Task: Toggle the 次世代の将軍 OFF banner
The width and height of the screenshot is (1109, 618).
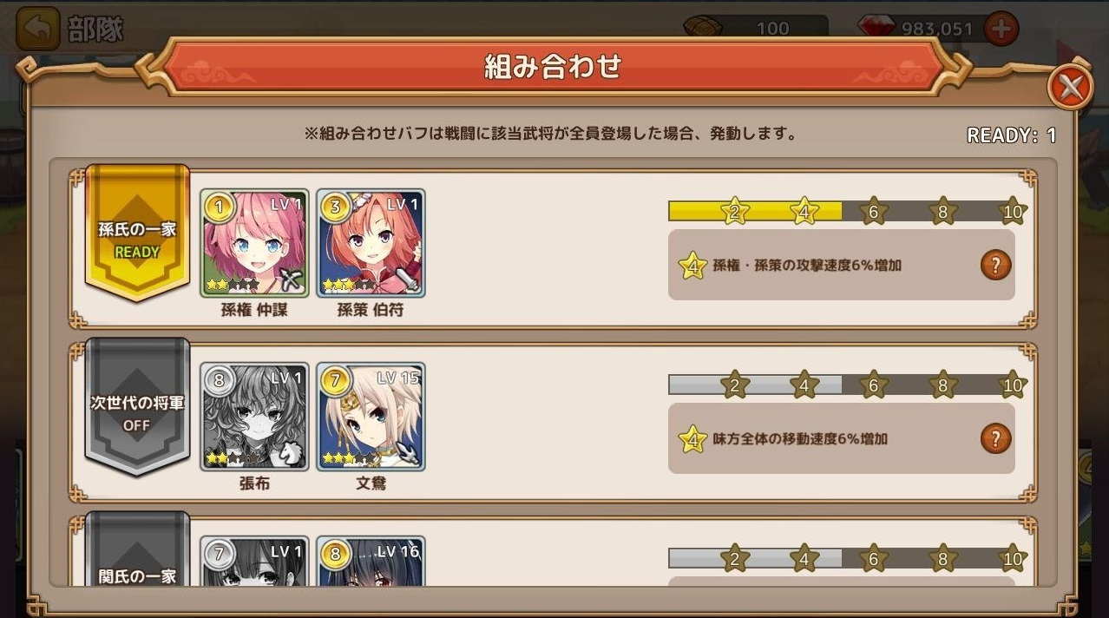Action: pos(137,406)
